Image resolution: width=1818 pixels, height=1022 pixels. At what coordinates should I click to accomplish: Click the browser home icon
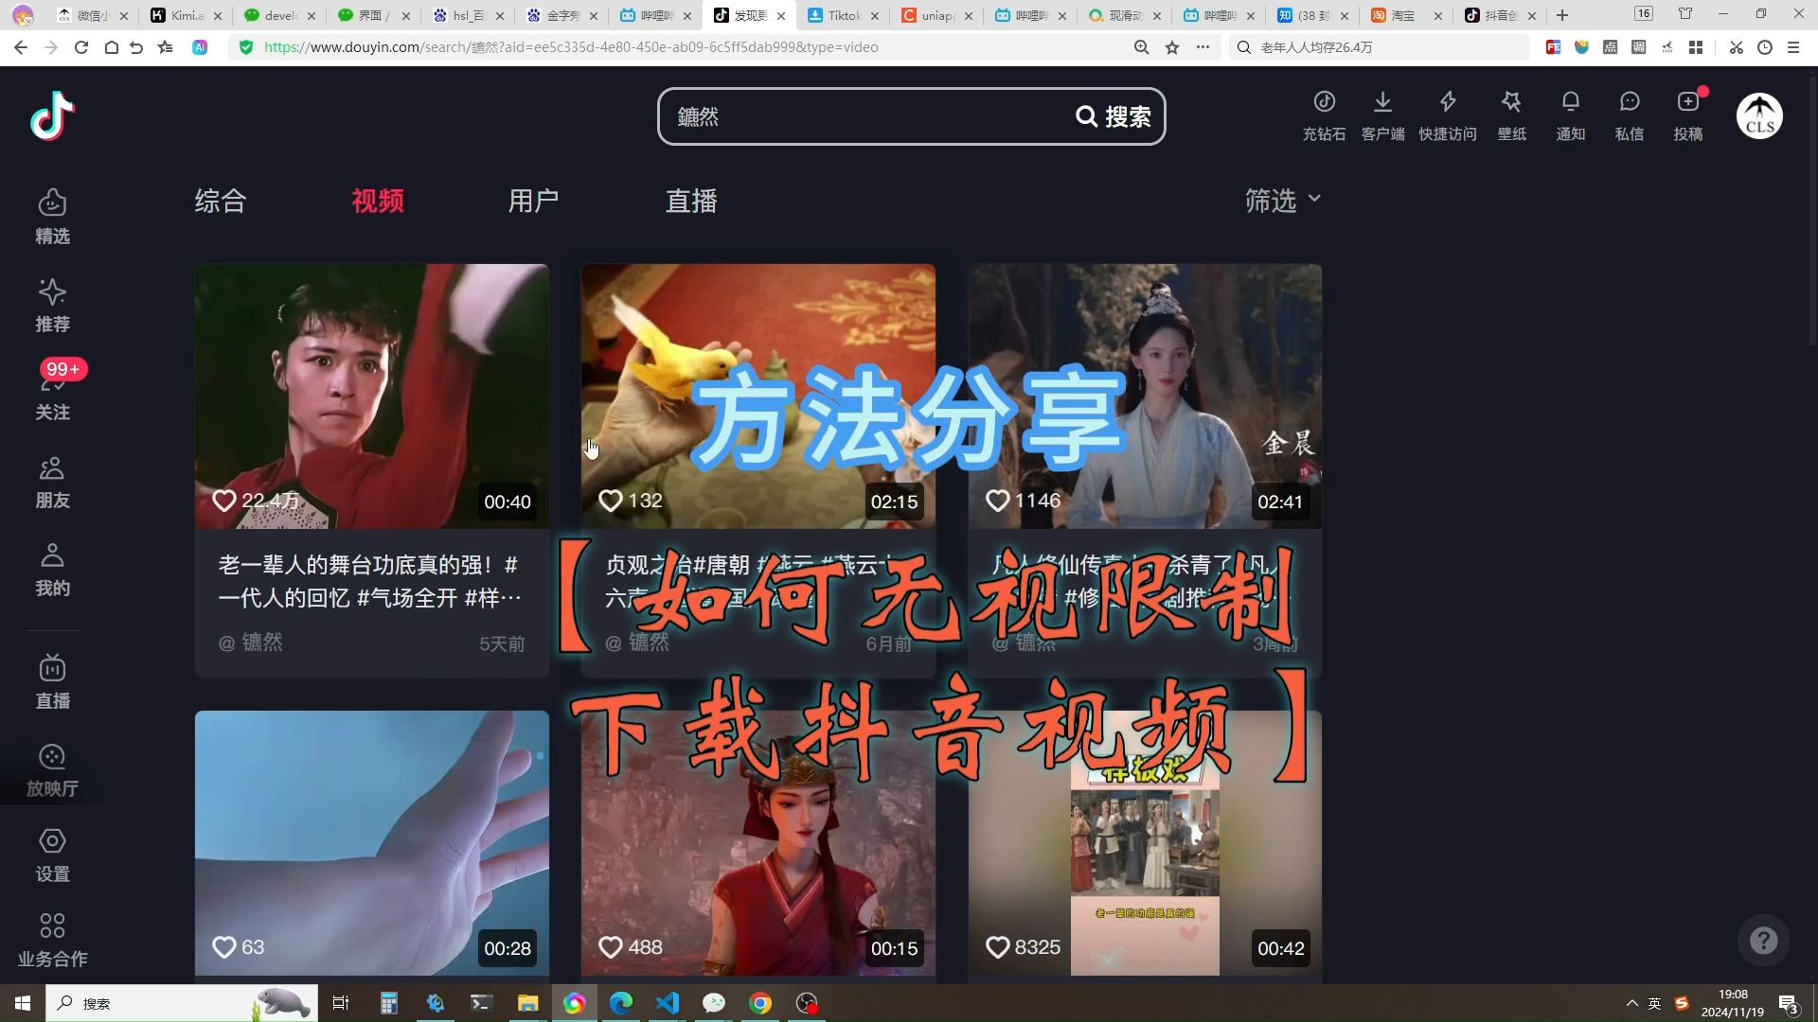coord(111,47)
